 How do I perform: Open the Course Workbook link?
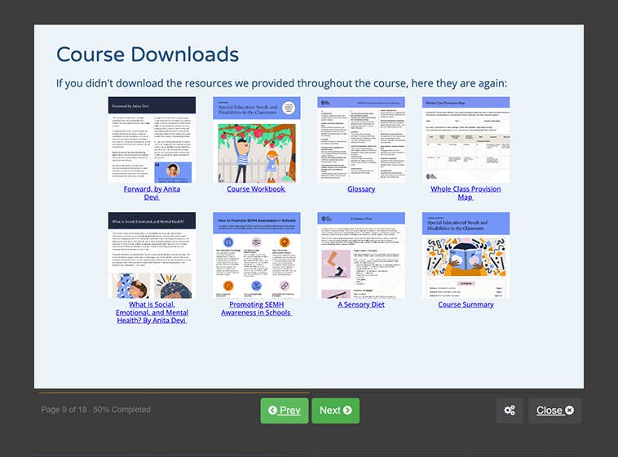coord(256,189)
